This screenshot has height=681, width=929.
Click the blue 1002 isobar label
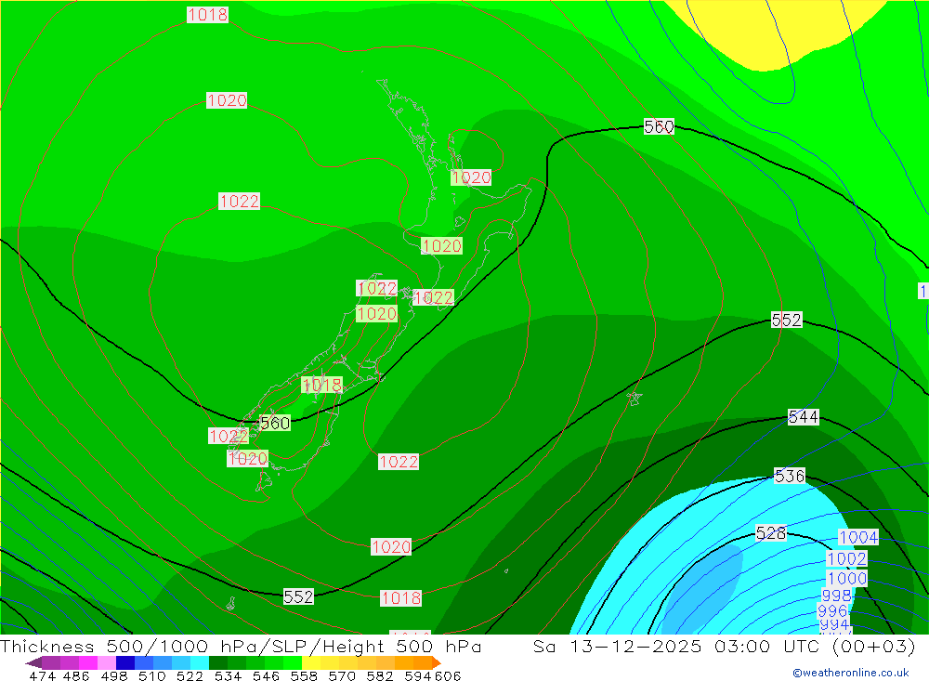tap(846, 559)
